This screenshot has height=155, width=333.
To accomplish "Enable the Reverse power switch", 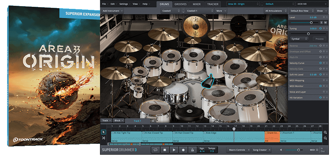I will 320,46.
